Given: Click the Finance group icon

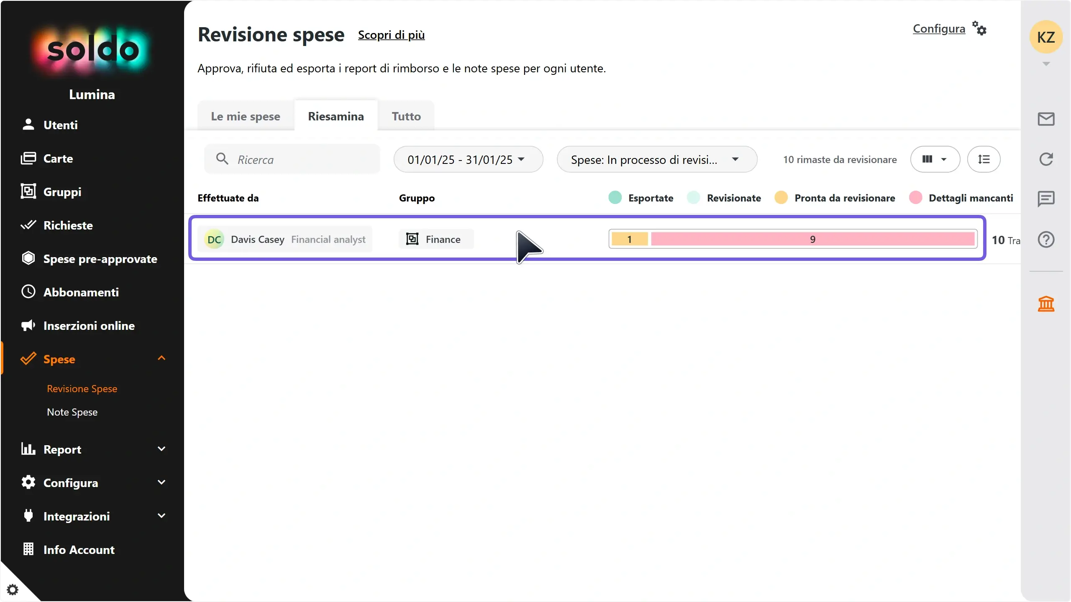Looking at the screenshot, I should (412, 239).
